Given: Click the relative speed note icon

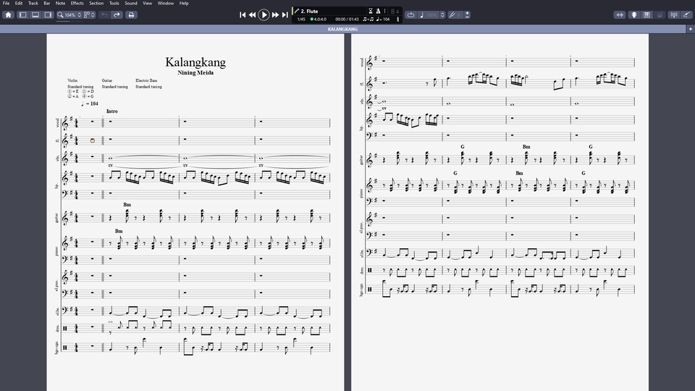Looking at the screenshot, I should click(x=421, y=14).
